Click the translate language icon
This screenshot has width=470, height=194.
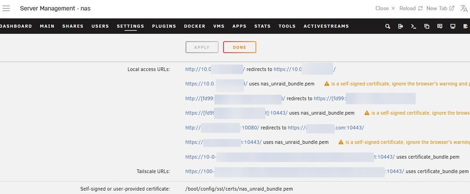464,8
